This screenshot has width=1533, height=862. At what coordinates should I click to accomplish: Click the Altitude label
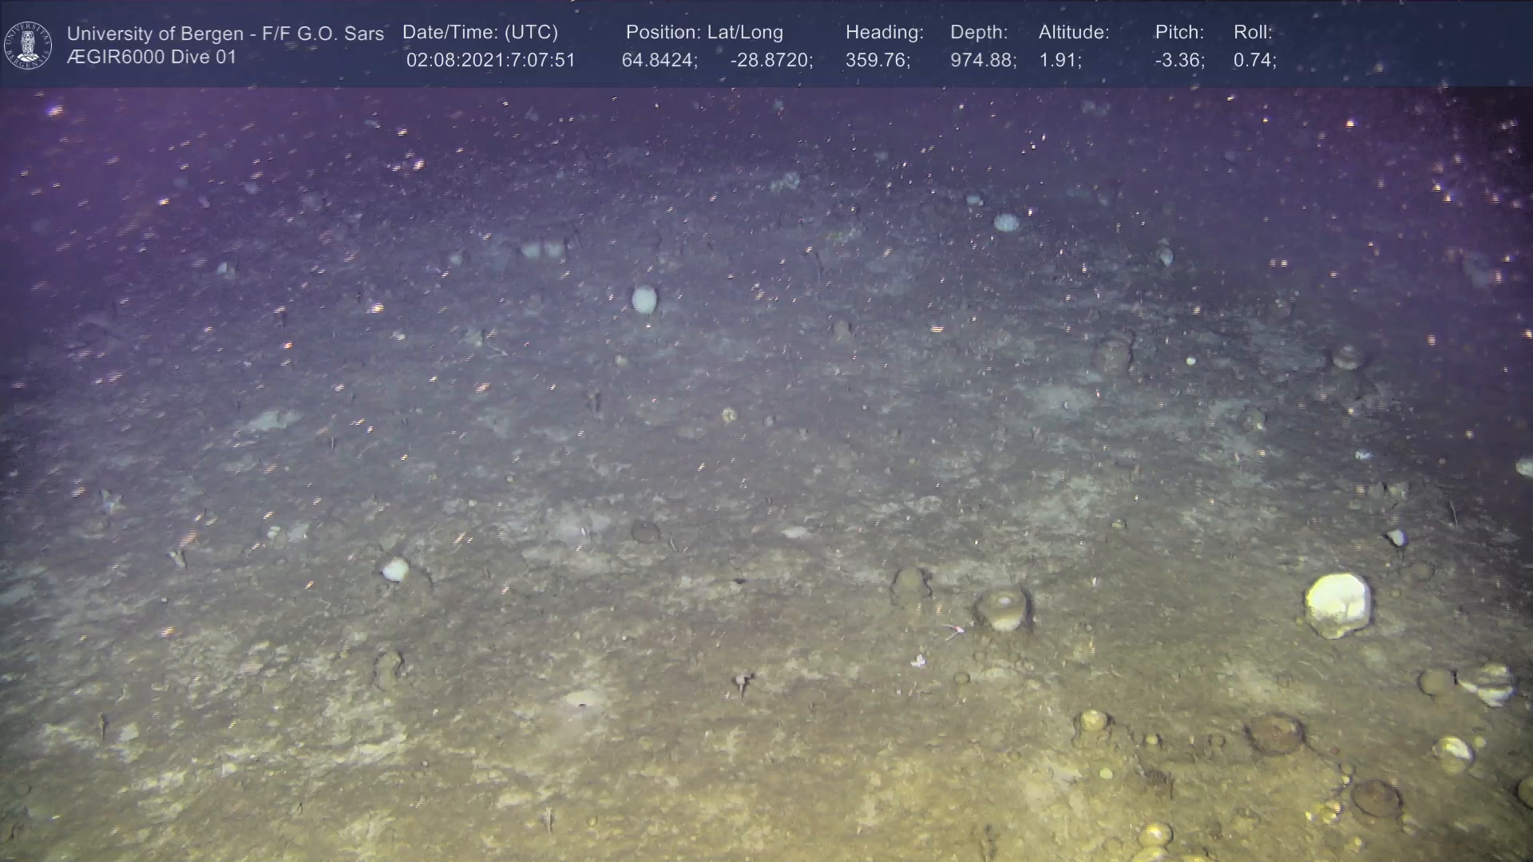coord(1074,33)
